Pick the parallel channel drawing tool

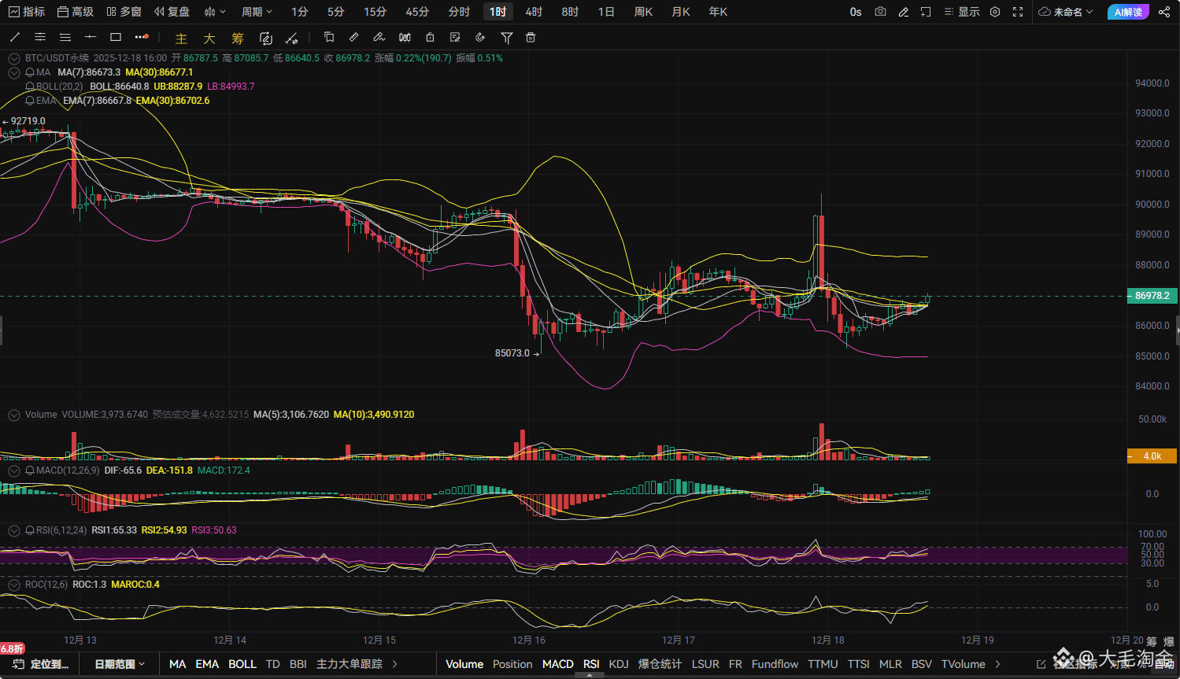40,37
